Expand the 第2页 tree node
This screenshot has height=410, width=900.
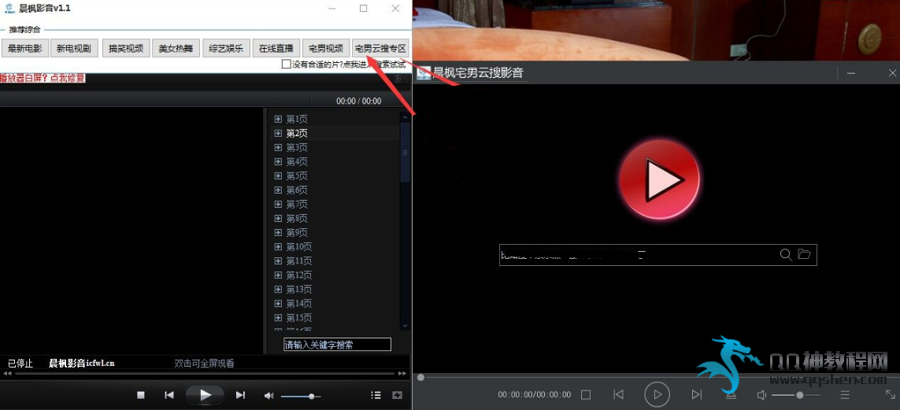(279, 134)
